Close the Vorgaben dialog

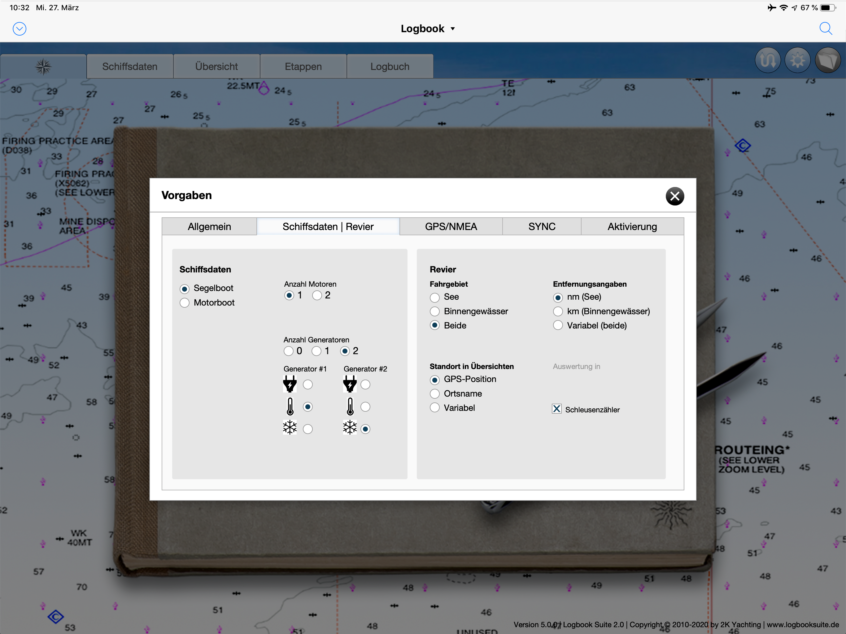click(x=675, y=196)
